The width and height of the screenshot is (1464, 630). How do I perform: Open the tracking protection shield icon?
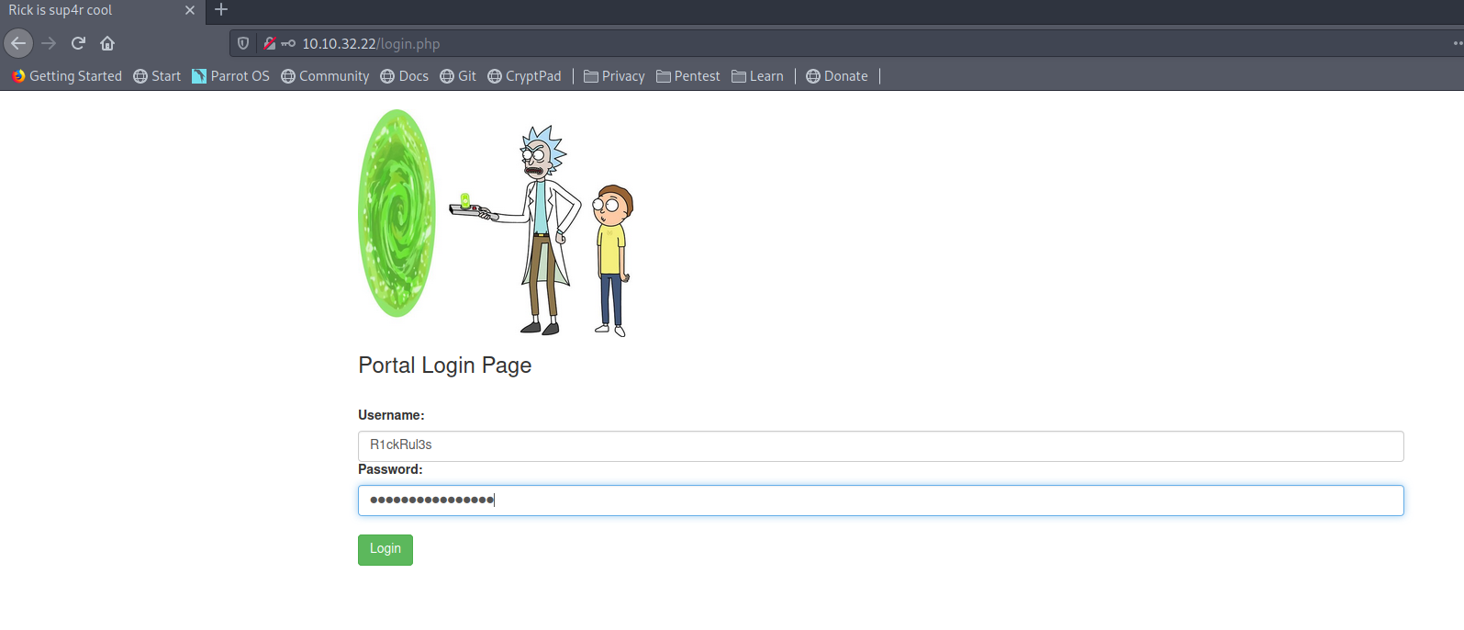pyautogui.click(x=243, y=43)
